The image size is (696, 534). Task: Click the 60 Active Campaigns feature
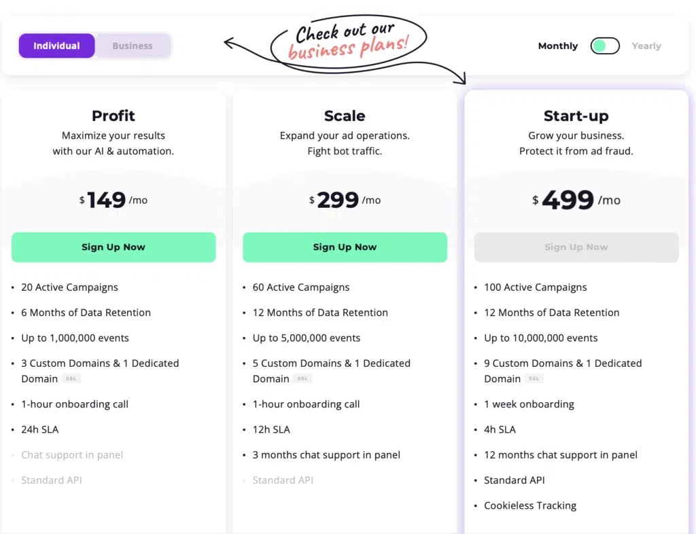point(301,287)
